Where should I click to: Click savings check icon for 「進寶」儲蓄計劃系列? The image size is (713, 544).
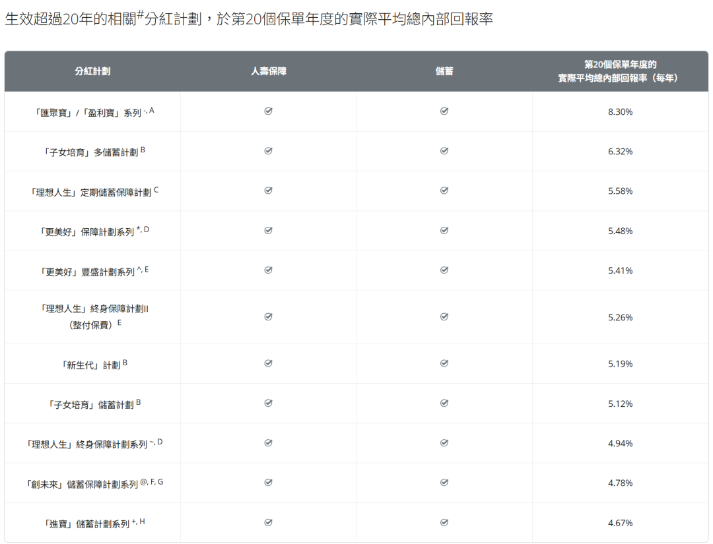444,523
